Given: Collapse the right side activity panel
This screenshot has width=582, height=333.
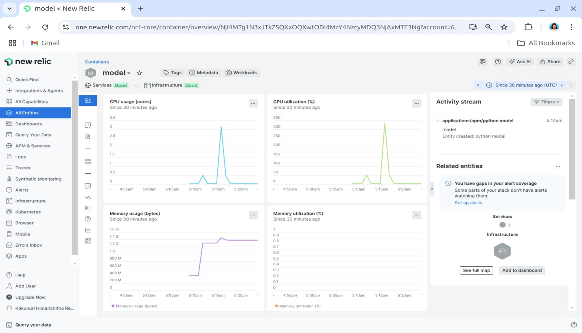Looking at the screenshot, I should (x=432, y=188).
